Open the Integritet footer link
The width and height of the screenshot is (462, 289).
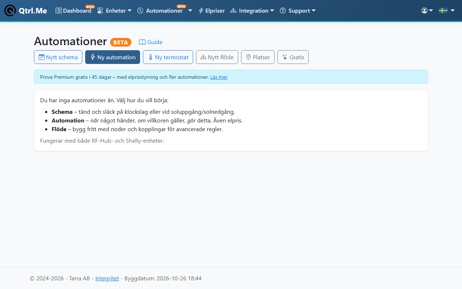point(107,279)
